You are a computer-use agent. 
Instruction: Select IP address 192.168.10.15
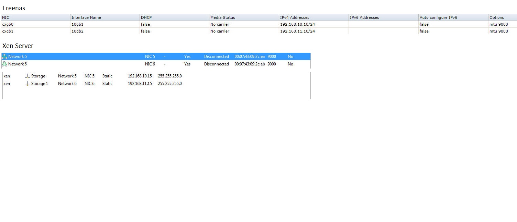point(140,76)
